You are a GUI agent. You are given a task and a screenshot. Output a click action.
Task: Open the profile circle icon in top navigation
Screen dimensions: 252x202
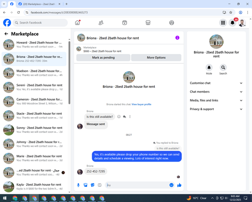click(171, 23)
